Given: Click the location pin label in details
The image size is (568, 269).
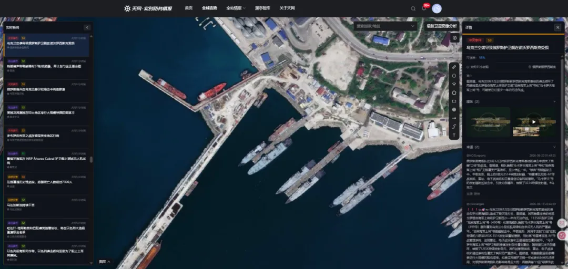Looking at the screenshot, I should [x=542, y=67].
